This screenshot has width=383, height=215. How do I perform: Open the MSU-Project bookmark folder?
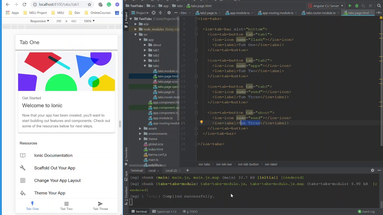[35, 13]
